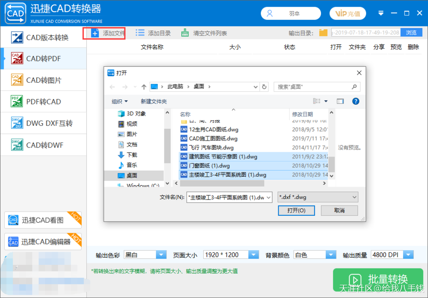Switch to PDF转CAD mode
The width and height of the screenshot is (428, 298).
pyautogui.click(x=44, y=102)
